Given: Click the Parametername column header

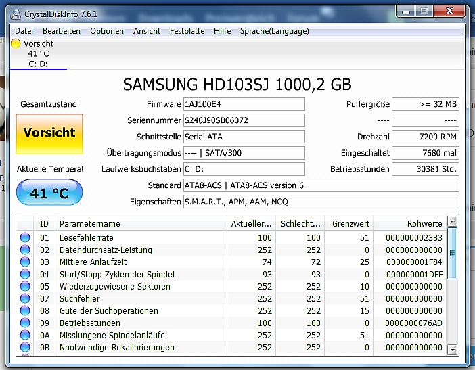Looking at the screenshot, I should click(x=141, y=224).
